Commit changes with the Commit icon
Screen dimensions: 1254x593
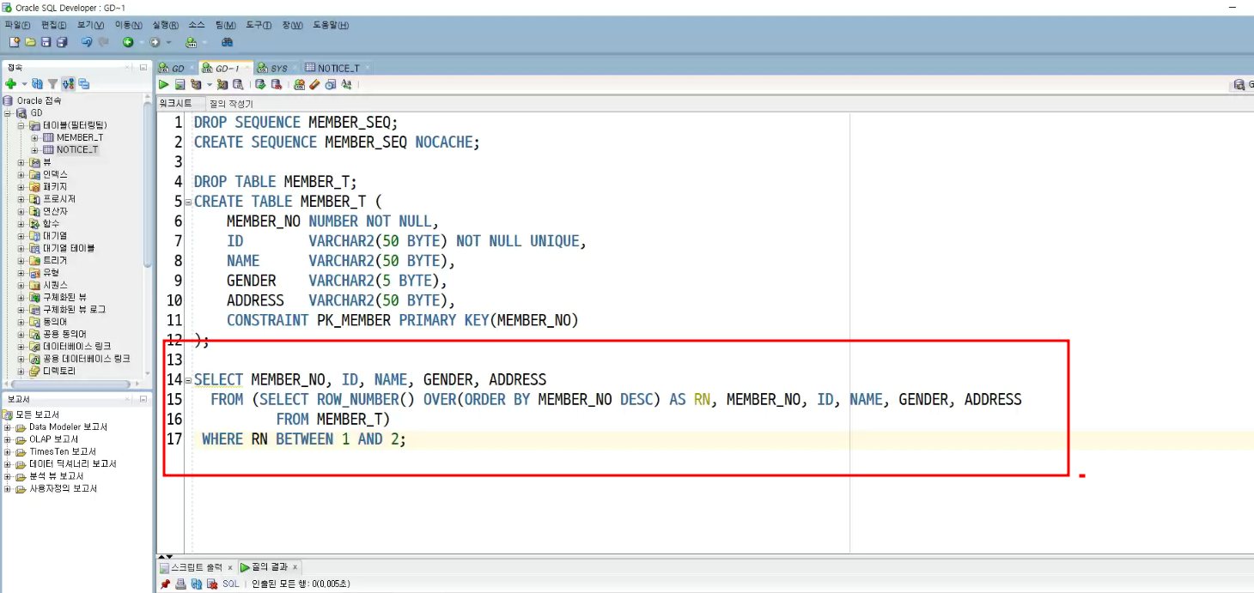[x=260, y=84]
